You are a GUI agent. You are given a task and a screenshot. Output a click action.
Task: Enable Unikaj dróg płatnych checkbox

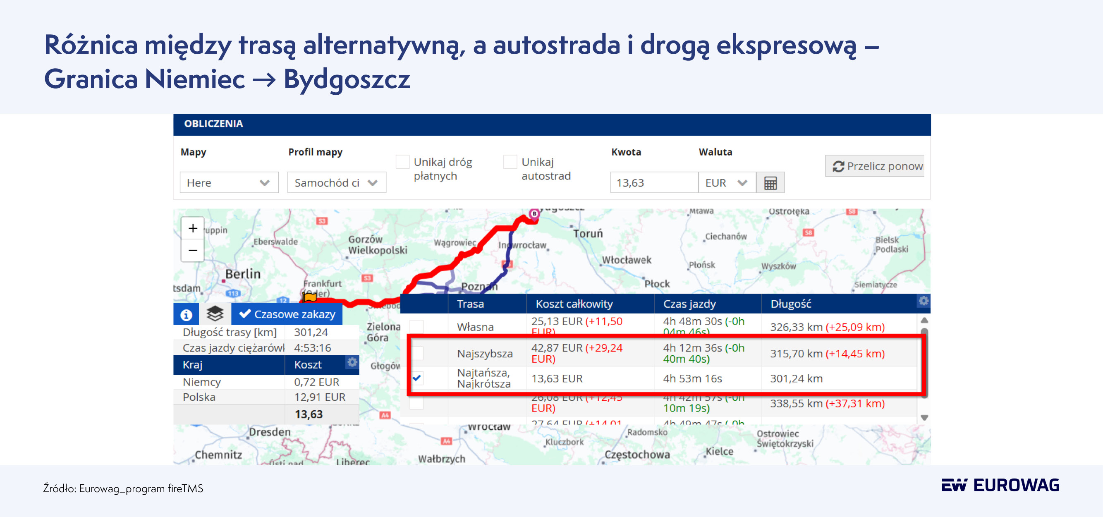[x=402, y=162]
